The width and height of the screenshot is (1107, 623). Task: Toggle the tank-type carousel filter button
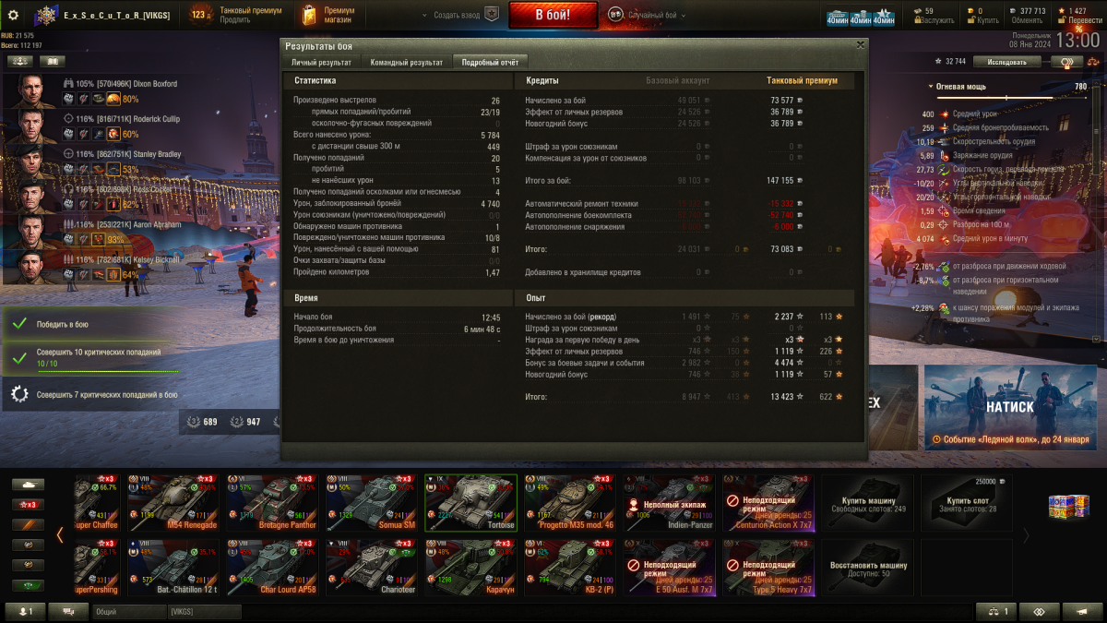pos(28,484)
